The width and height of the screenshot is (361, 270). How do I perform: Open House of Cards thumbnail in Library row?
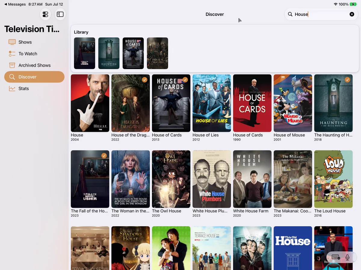[133, 53]
